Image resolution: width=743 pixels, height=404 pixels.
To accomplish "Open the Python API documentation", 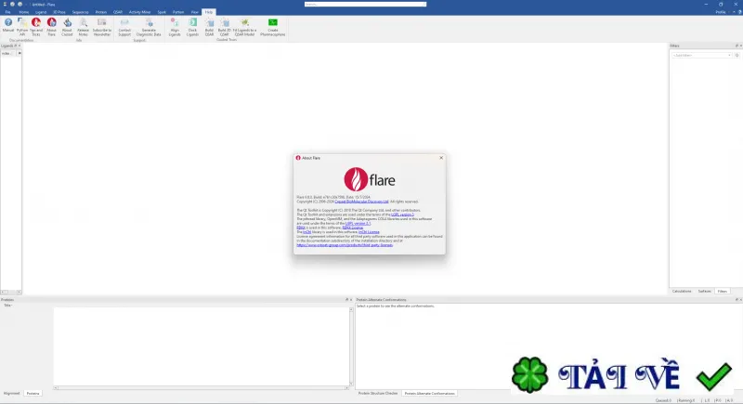I will pos(21,27).
